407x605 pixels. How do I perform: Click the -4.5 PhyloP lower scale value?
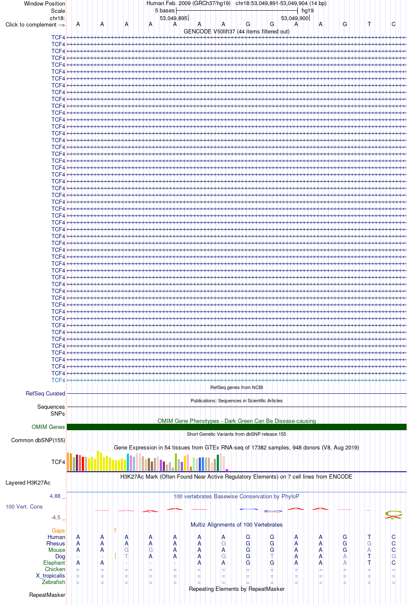[56, 517]
